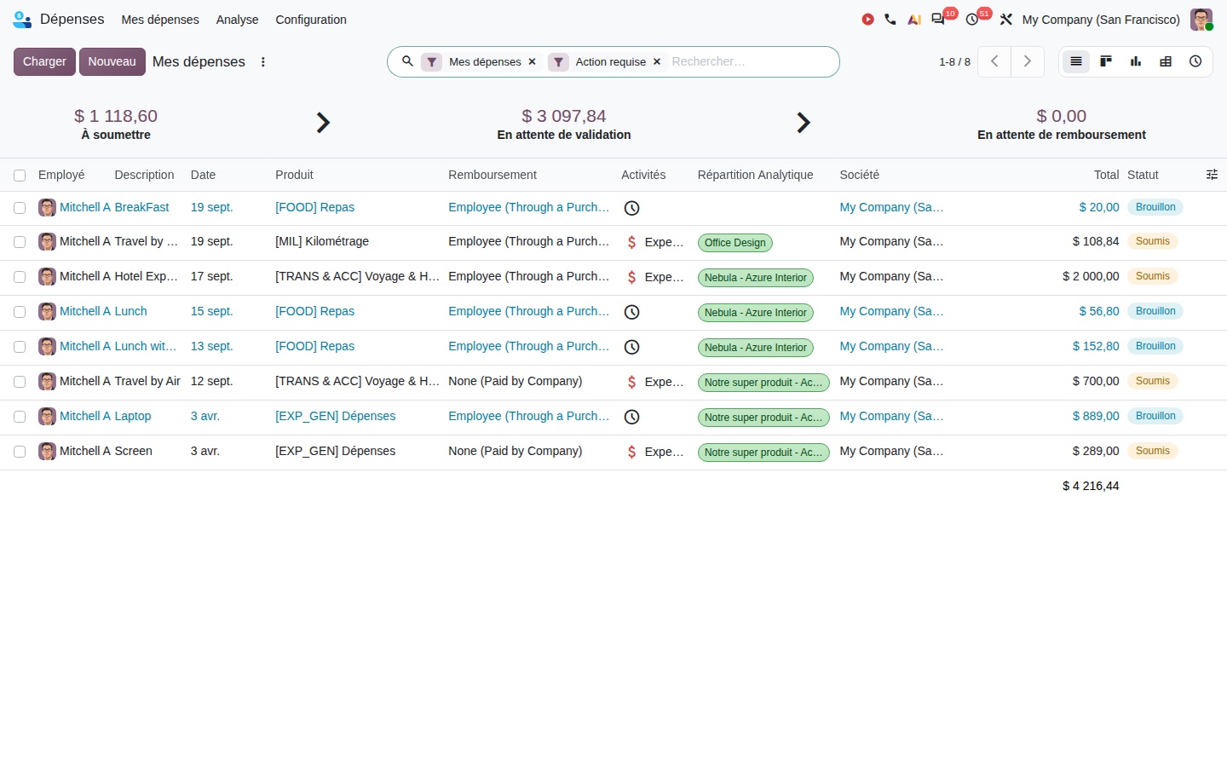1227x767 pixels.
Task: Open activity clock on the Laptop row
Action: tap(631, 417)
